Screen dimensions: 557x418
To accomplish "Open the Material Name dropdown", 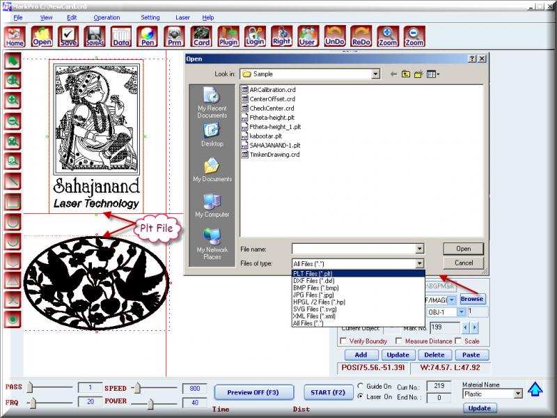I will 517,394.
